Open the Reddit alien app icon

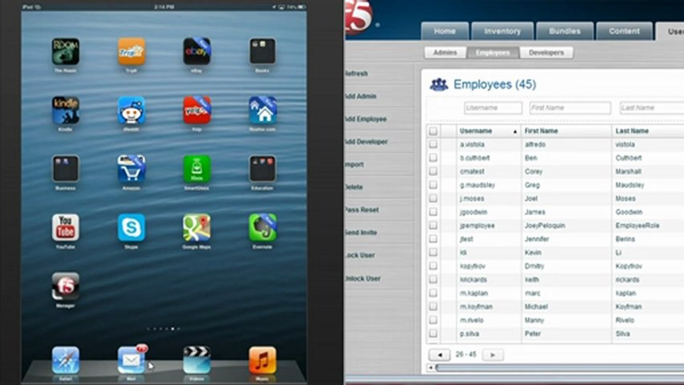(131, 110)
